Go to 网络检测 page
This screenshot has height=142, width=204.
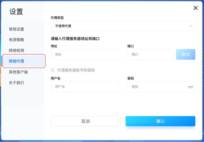pyautogui.click(x=17, y=50)
